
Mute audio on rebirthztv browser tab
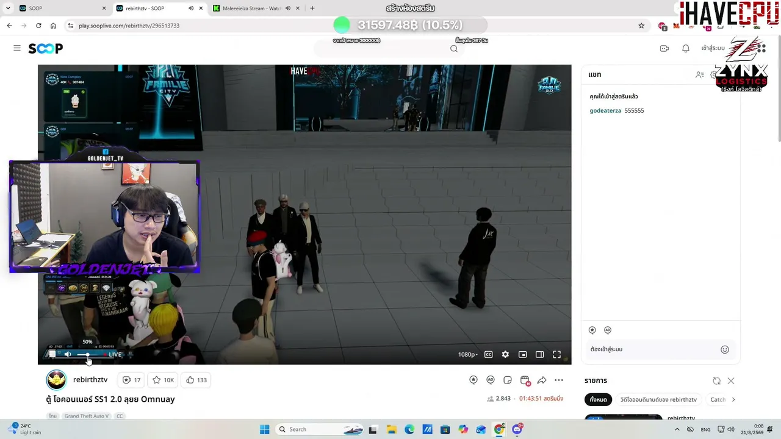click(x=191, y=9)
